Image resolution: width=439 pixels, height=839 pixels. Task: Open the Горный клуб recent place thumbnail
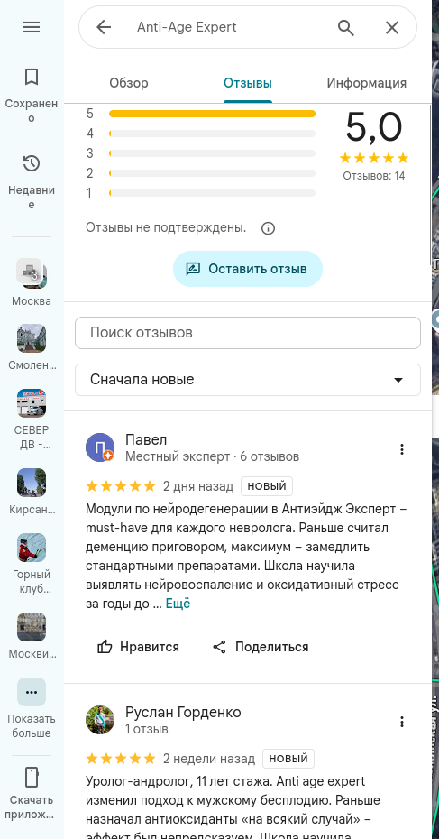coord(32,548)
